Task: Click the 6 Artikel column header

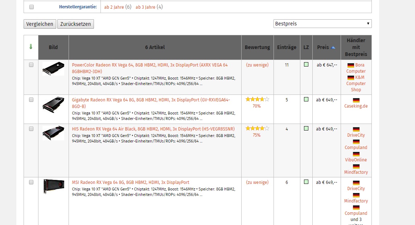Action: tap(155, 47)
